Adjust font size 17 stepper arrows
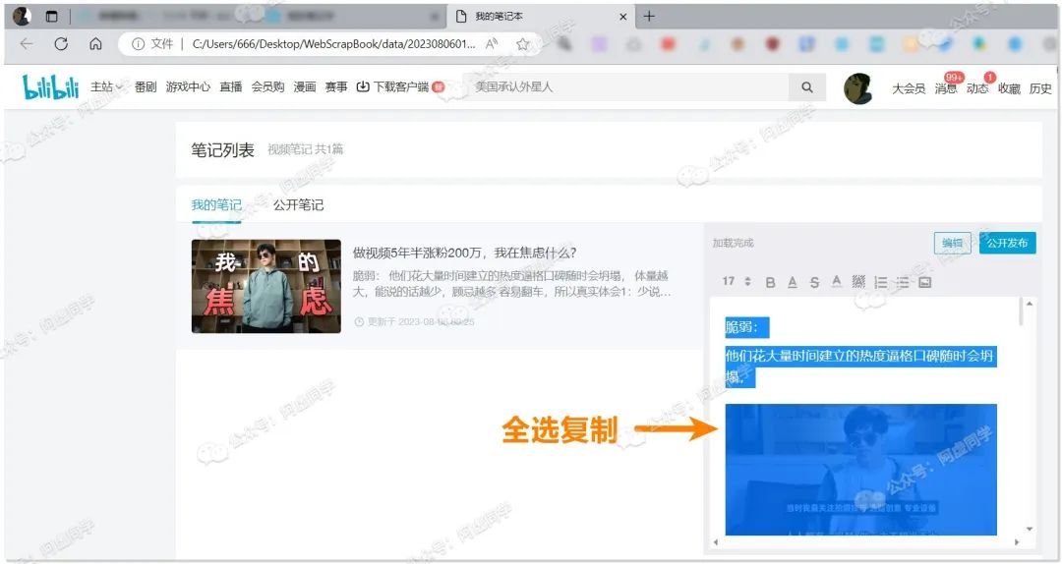Viewport: 1062px width, 564px height. [x=747, y=281]
